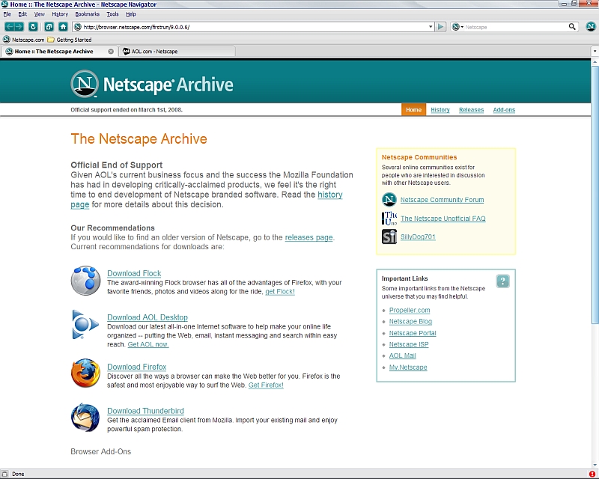Visit the Netscape Portal link
The height and width of the screenshot is (479, 599).
413,333
